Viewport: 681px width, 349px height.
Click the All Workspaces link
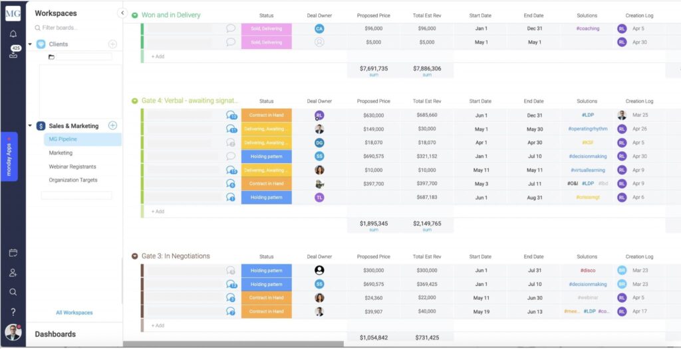point(74,313)
